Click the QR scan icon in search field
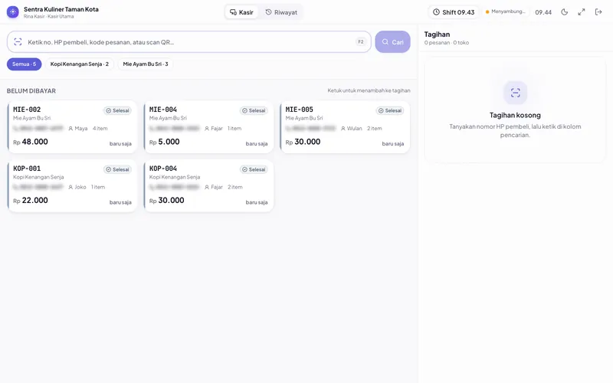 [18, 42]
